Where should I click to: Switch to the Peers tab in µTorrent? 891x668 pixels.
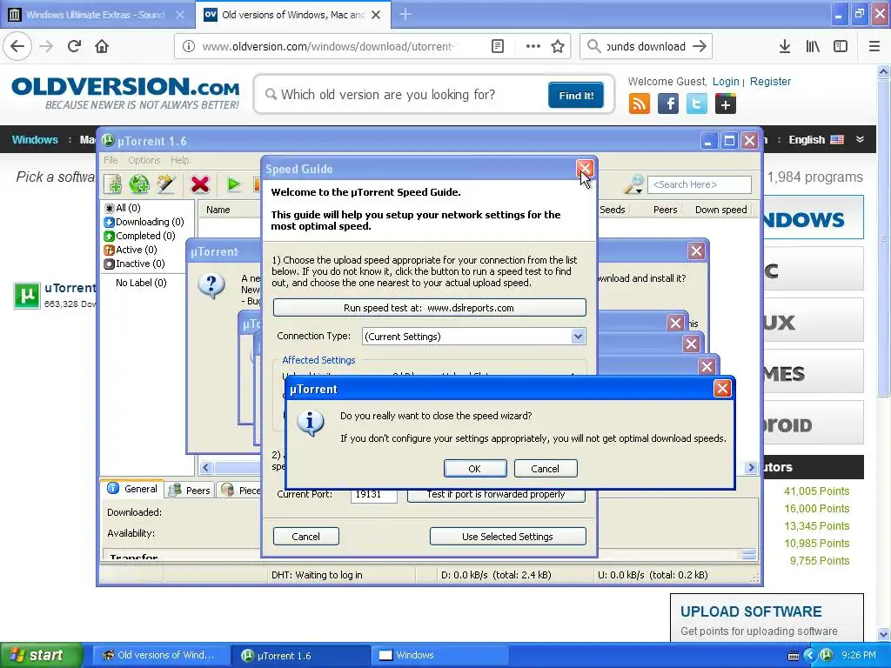(191, 491)
